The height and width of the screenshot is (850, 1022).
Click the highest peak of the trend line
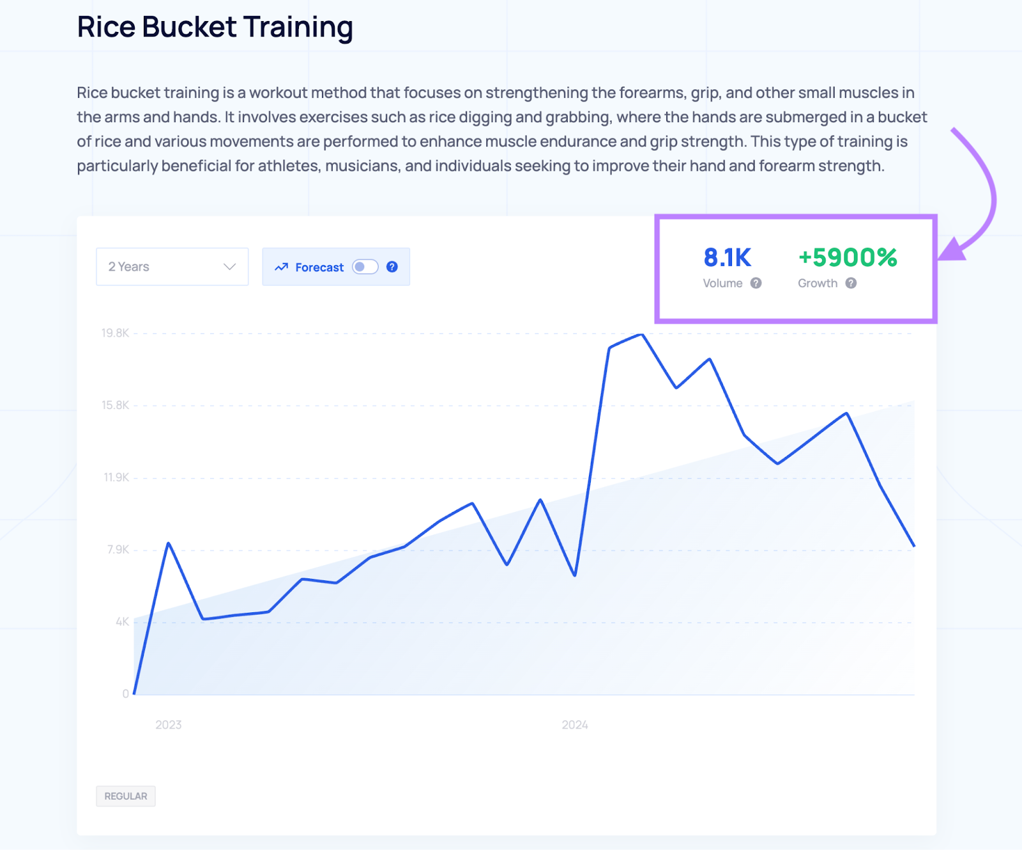[x=641, y=335]
